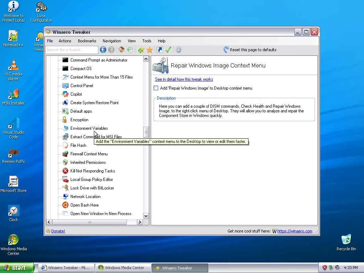Click the tree scroll up arrow
Screen dimensions: 364x273
146,59
